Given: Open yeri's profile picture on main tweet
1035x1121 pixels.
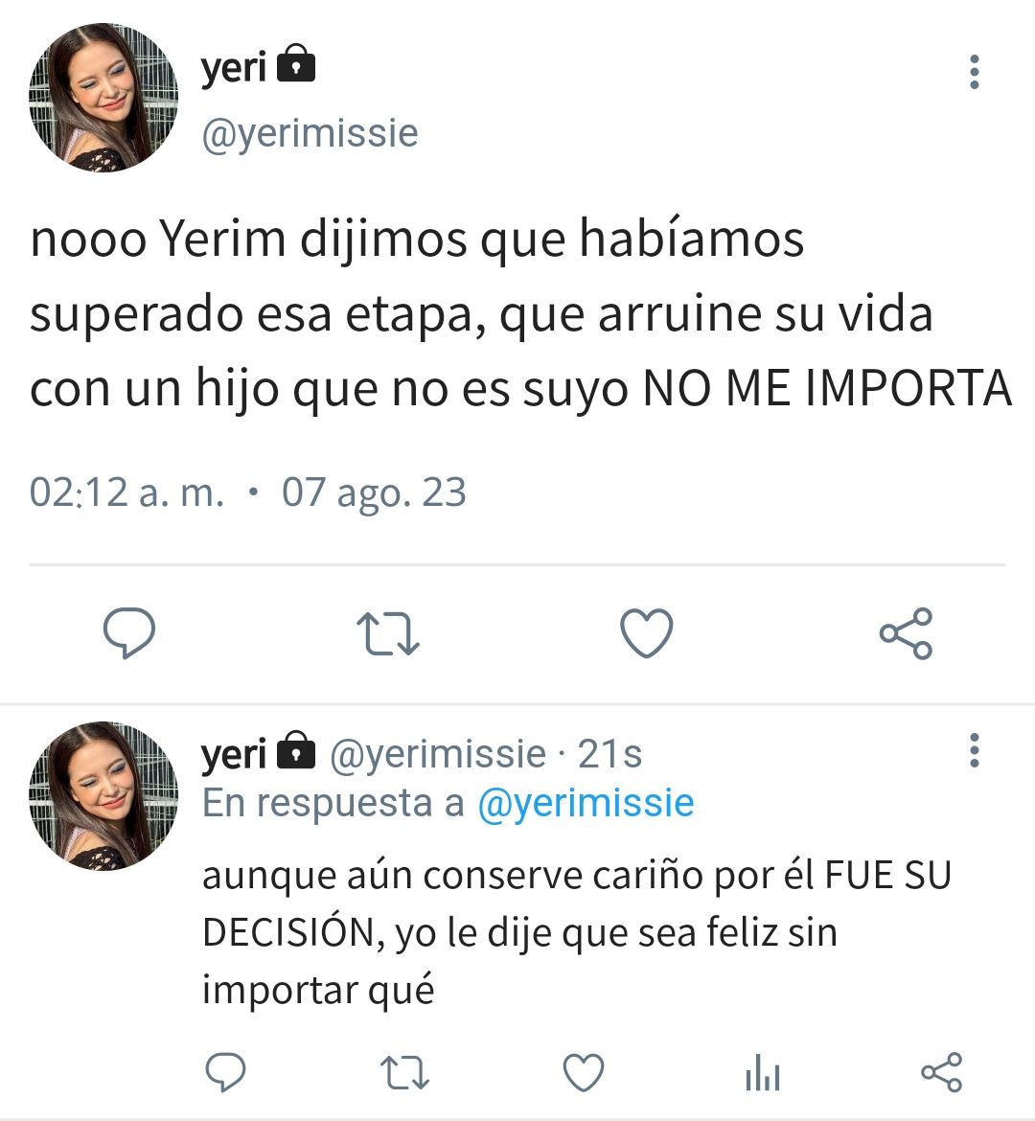Looking at the screenshot, I should point(103,97).
